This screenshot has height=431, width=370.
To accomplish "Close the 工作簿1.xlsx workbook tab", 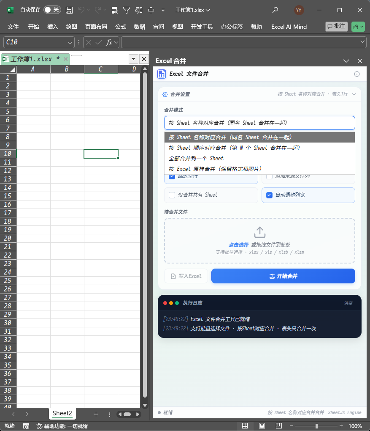I will (x=65, y=59).
